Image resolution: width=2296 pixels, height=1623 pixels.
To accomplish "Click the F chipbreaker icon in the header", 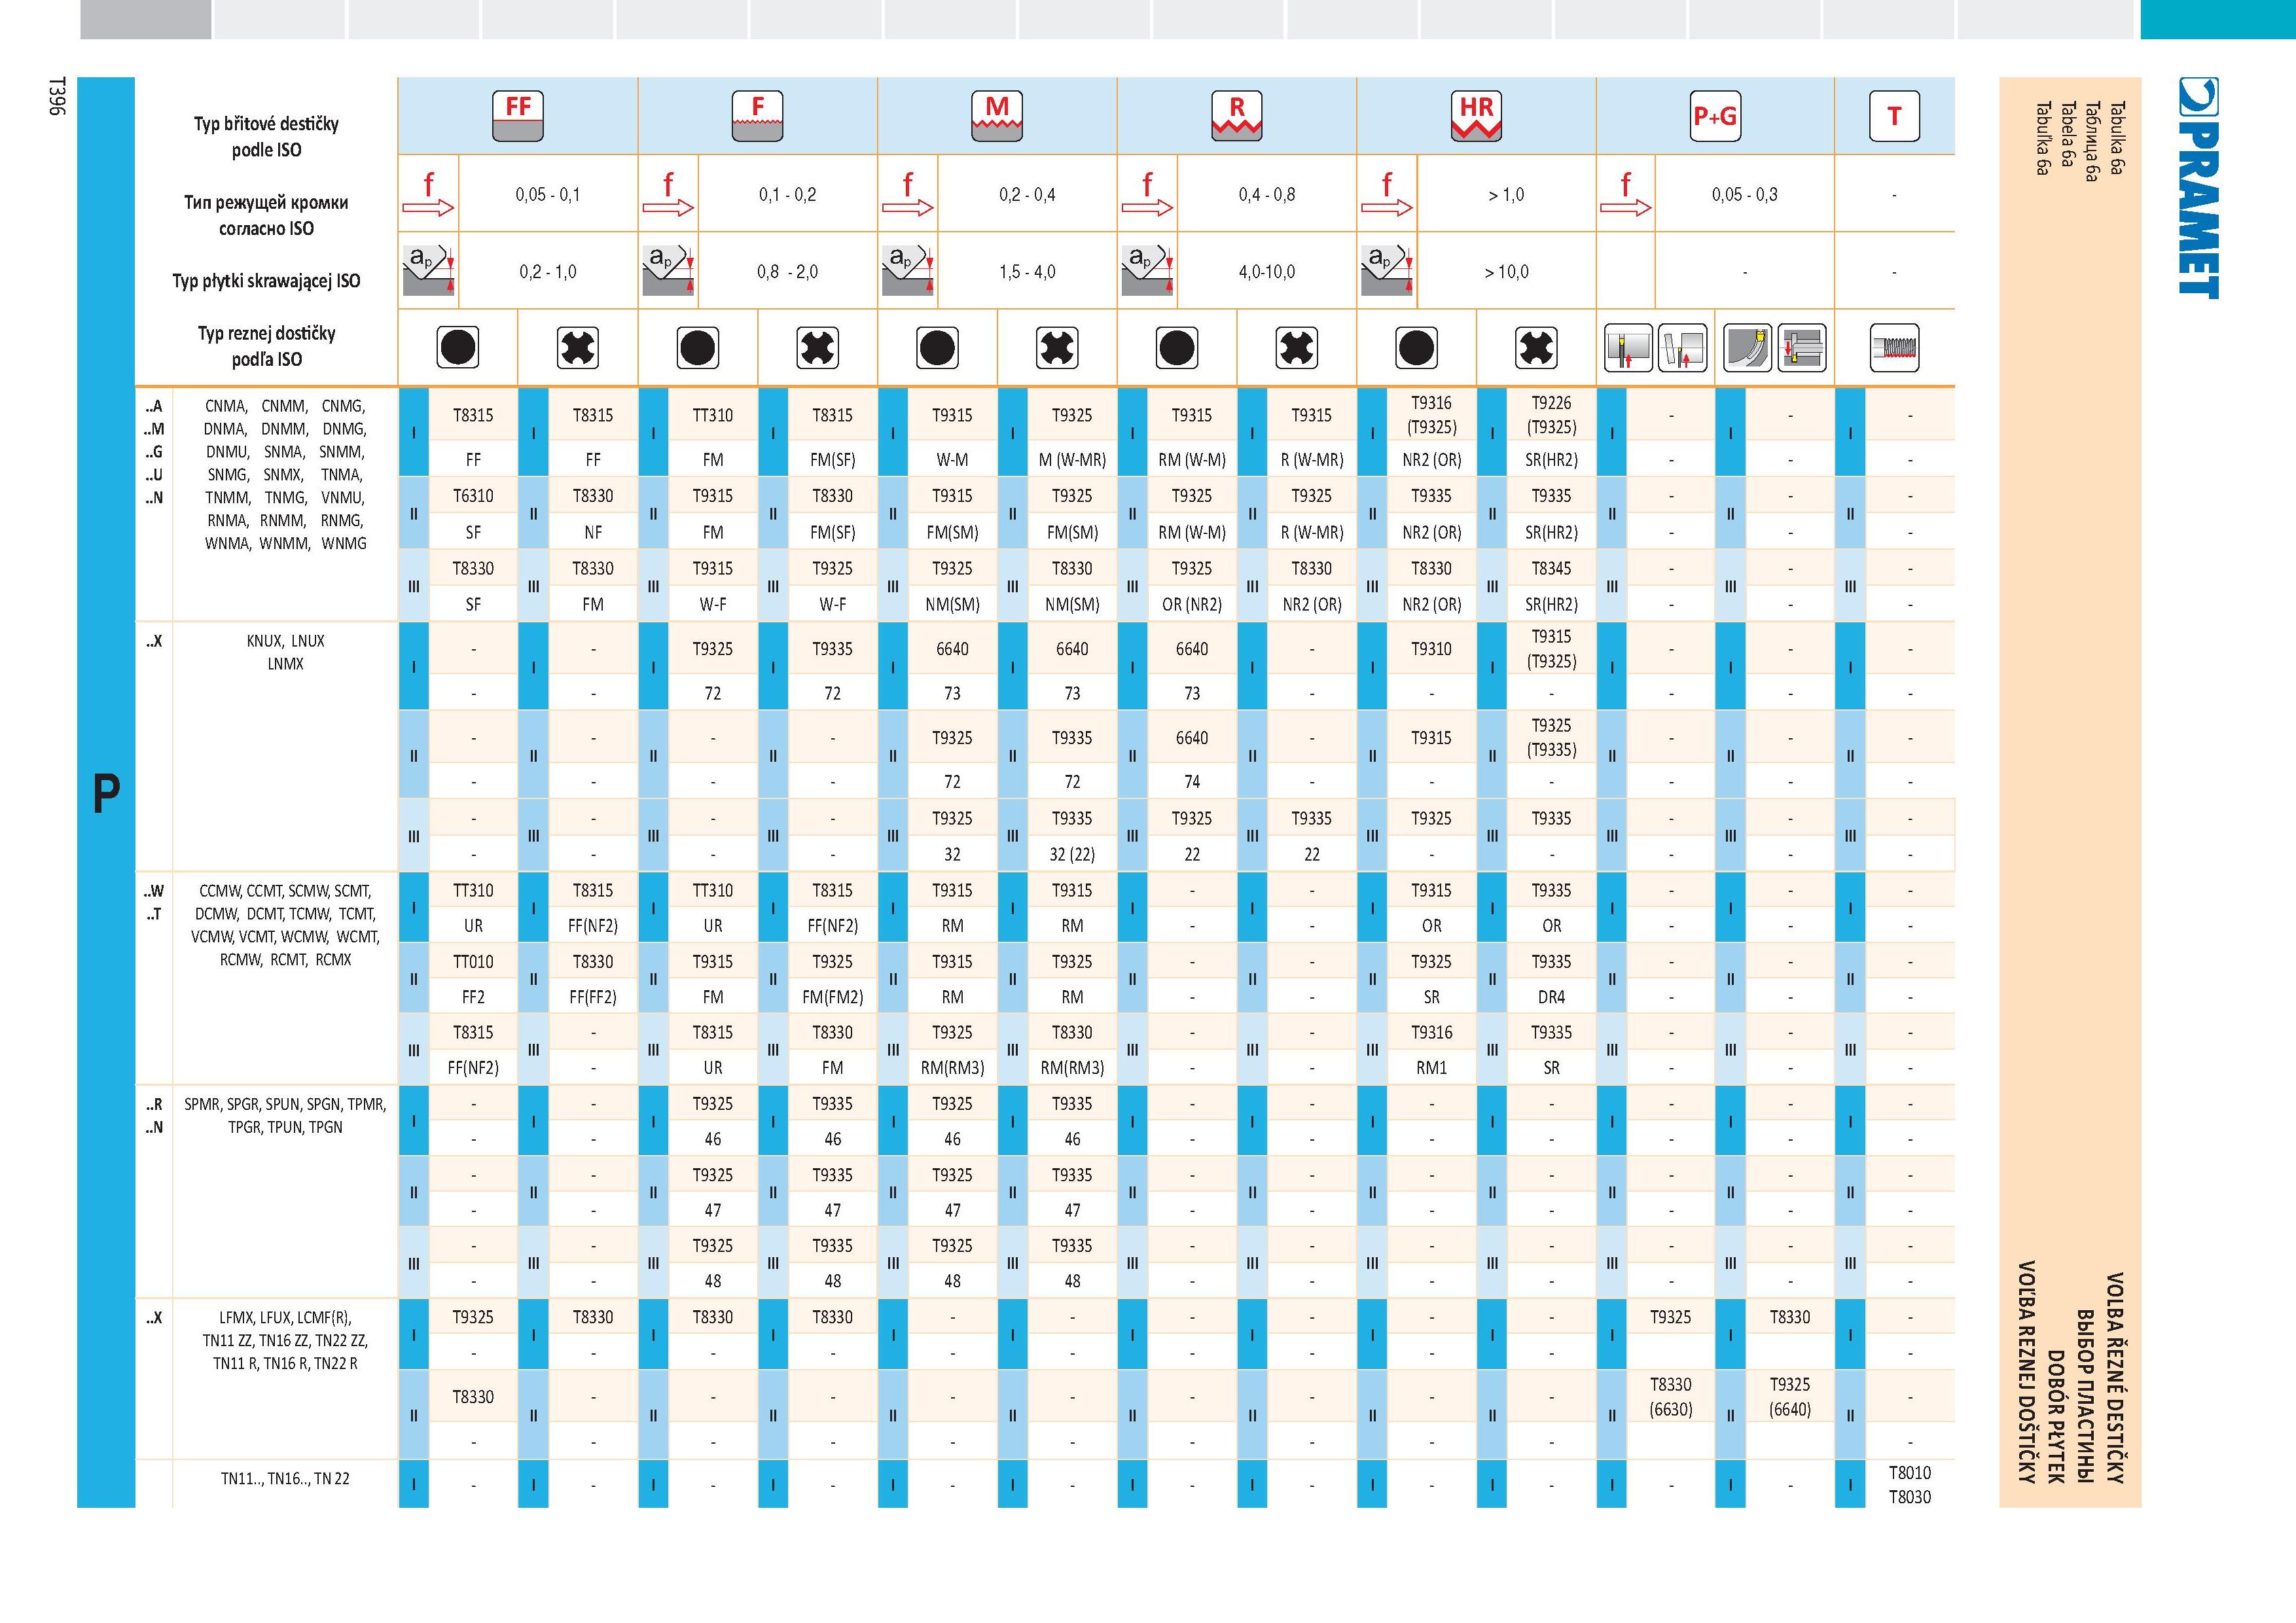I will pyautogui.click(x=757, y=116).
